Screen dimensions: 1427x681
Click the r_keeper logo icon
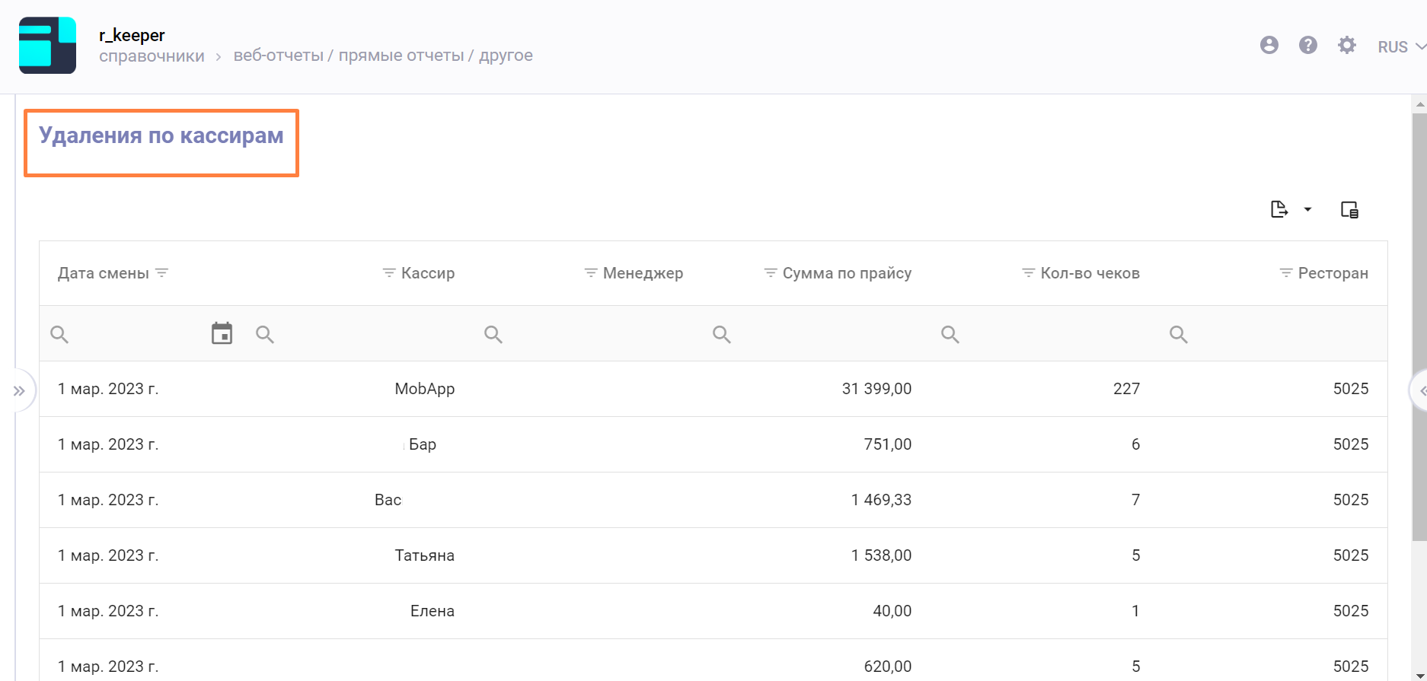click(x=47, y=46)
